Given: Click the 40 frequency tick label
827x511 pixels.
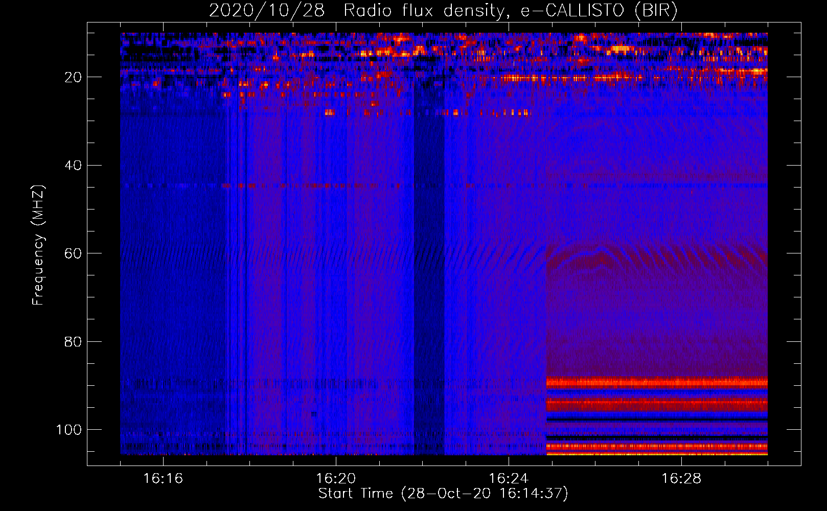Looking at the screenshot, I should click(x=74, y=166).
